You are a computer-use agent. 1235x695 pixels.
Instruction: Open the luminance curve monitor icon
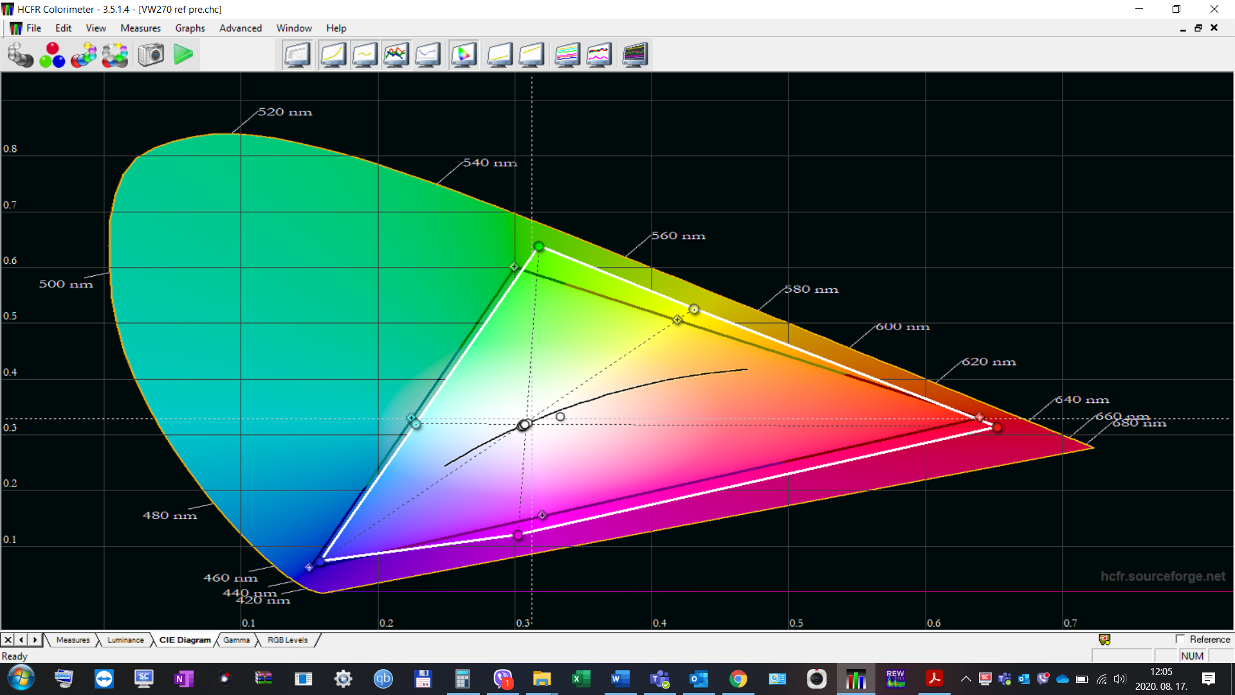(333, 55)
